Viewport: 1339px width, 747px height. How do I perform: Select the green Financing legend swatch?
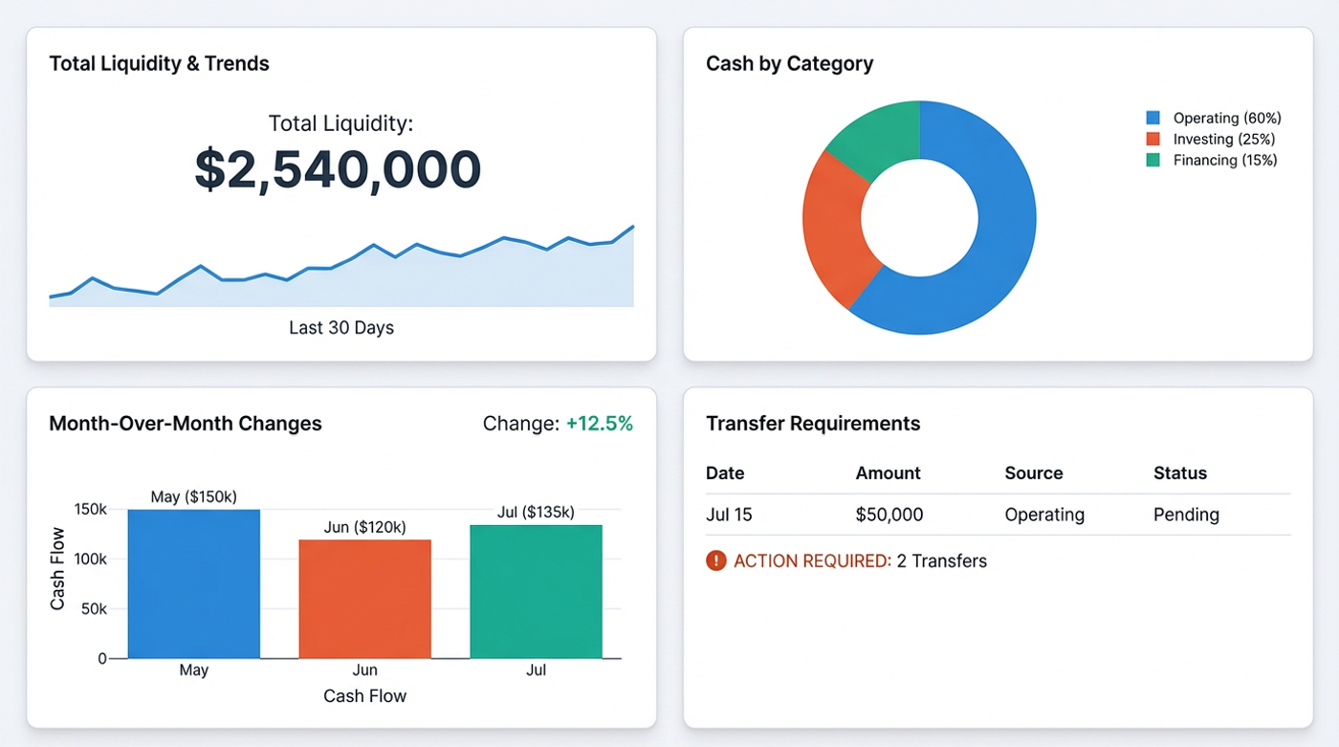pos(1152,160)
